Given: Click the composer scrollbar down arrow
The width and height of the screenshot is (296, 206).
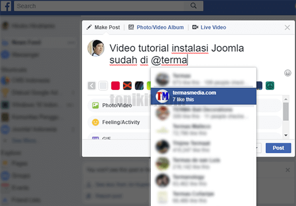Looking at the screenshot, I should (x=286, y=135).
